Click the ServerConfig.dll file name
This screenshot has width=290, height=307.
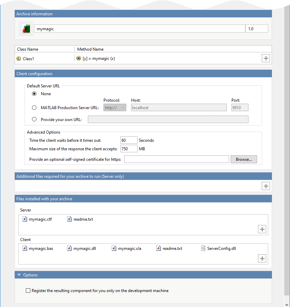point(221,249)
